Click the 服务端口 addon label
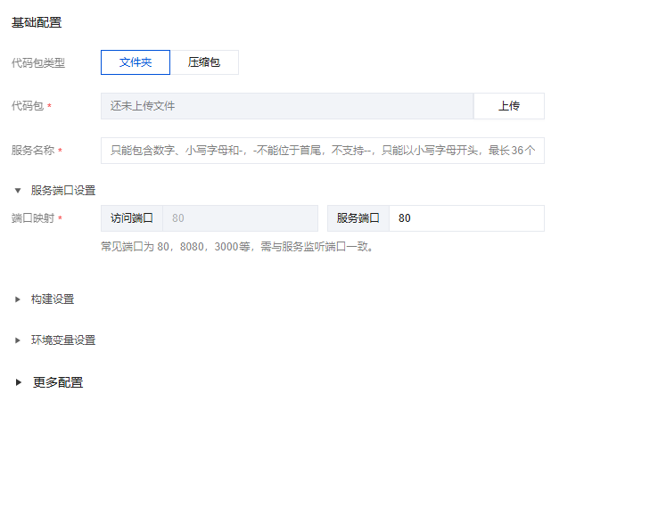The width and height of the screenshot is (658, 516). (358, 218)
